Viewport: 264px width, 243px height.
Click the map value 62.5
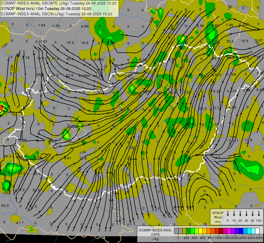pyautogui.click(x=5, y=206)
